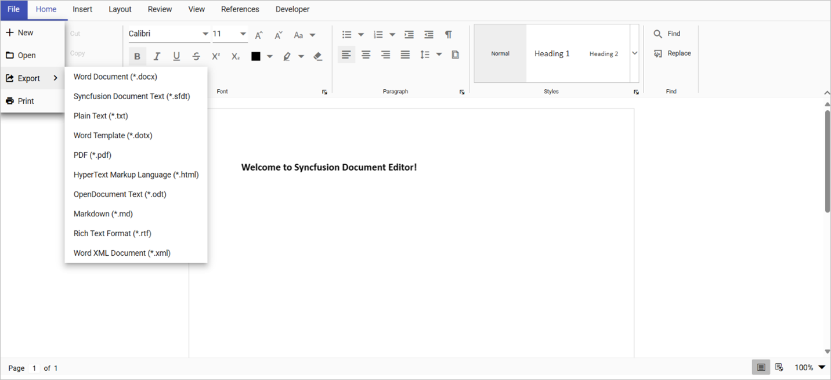Switch to the Insert ribbon tab
Image resolution: width=831 pixels, height=380 pixels.
coord(82,9)
